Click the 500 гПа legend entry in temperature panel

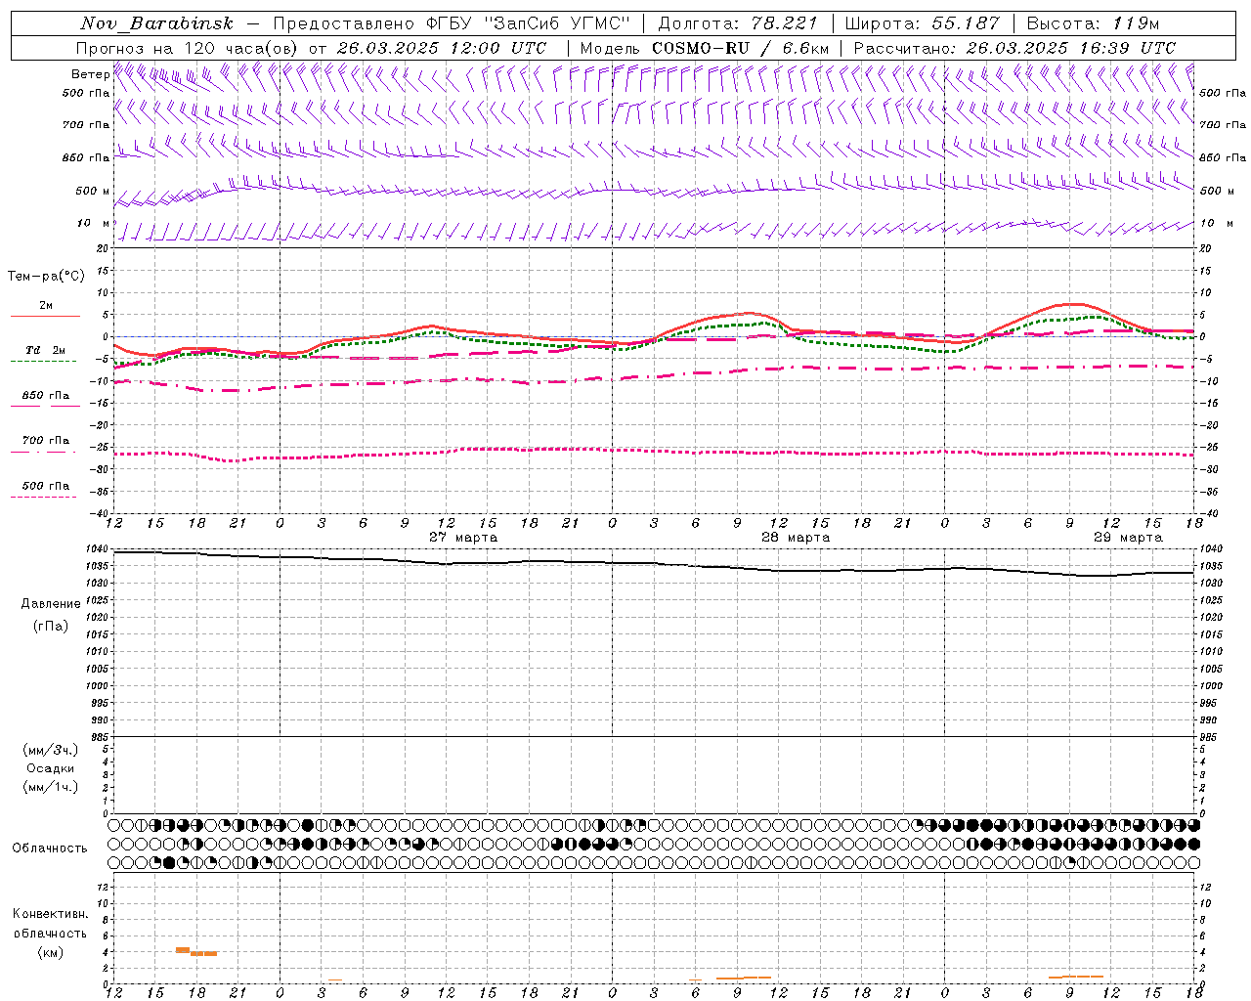(45, 486)
